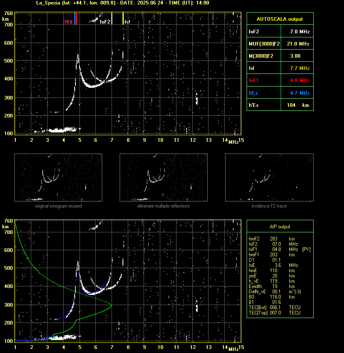This screenshot has width=344, height=353.
Task: Click the Ewidth 19 km row
Action: pyautogui.click(x=272, y=286)
